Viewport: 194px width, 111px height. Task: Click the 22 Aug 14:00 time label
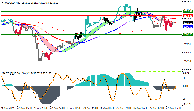click(x=41, y=108)
